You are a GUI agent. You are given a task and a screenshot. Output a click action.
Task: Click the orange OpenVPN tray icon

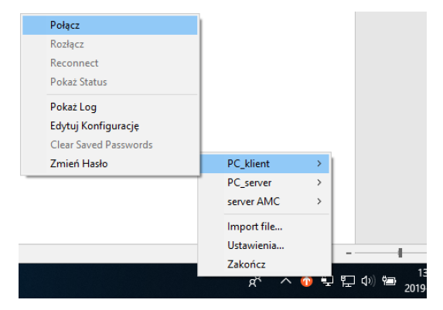coord(306,281)
